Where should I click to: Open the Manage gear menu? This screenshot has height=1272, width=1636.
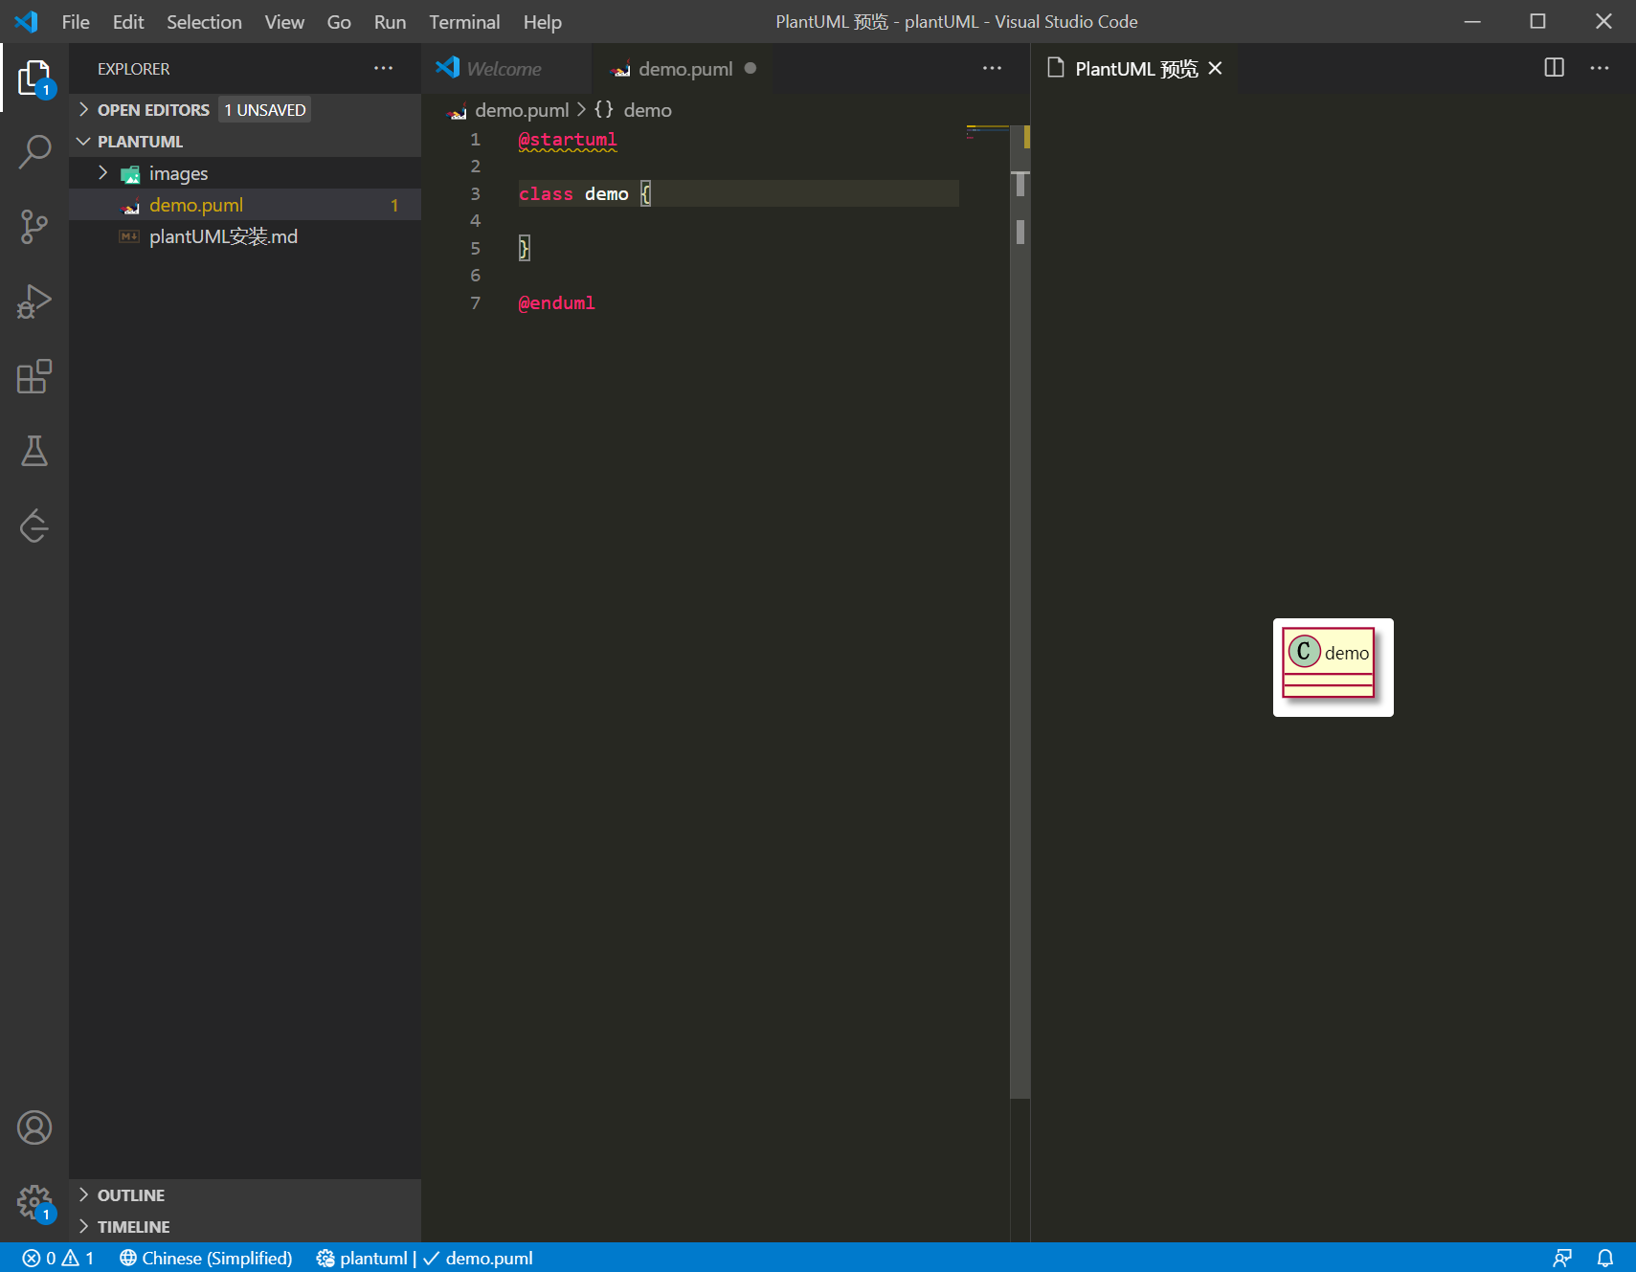[x=34, y=1202]
